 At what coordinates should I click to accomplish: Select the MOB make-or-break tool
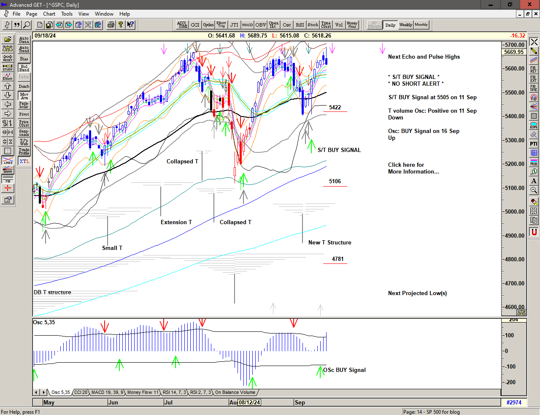(x=534, y=163)
